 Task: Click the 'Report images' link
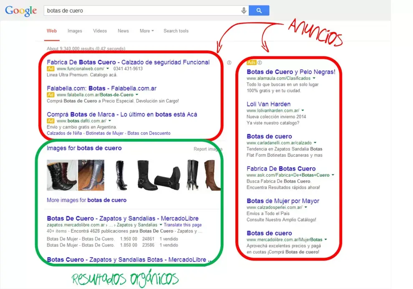pos(208,149)
